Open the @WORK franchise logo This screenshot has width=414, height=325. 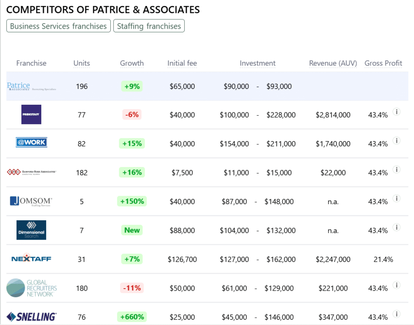tap(32, 142)
